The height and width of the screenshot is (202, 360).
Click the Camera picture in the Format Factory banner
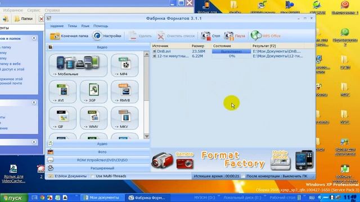185,160
